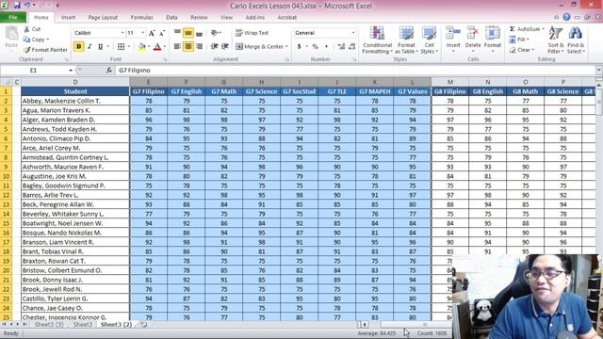The image size is (603, 339).
Task: Click Undo in Quick Access Toolbar
Action: point(27,6)
